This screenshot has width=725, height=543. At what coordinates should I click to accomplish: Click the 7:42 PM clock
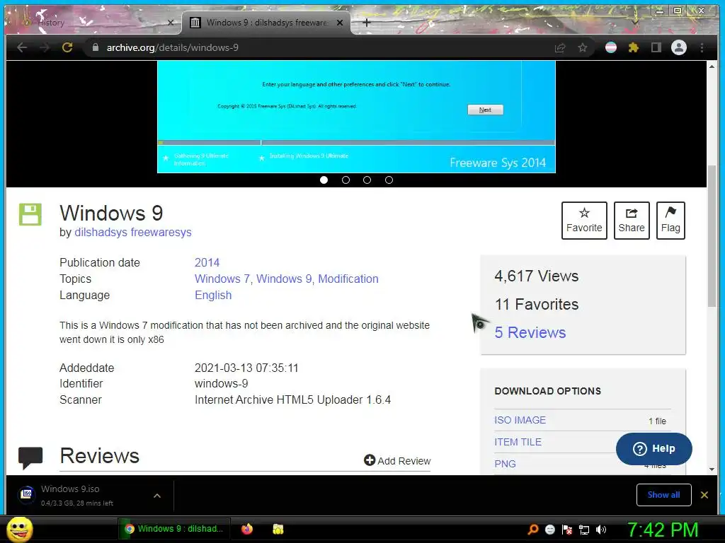point(663,530)
